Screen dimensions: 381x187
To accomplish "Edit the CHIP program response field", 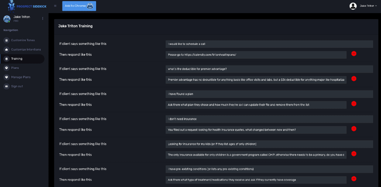I will click(x=256, y=154).
